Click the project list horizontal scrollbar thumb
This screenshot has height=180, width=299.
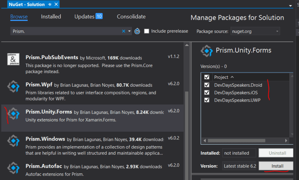[x=237, y=141]
